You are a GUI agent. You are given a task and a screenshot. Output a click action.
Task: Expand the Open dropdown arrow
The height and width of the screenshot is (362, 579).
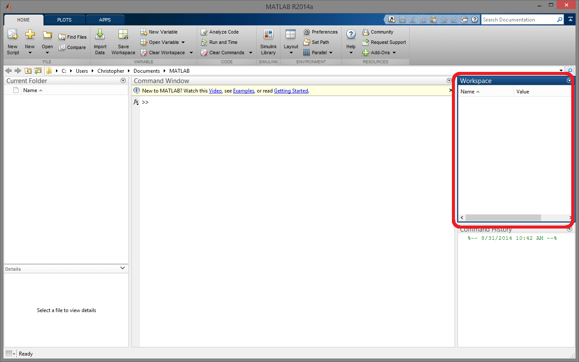click(47, 53)
